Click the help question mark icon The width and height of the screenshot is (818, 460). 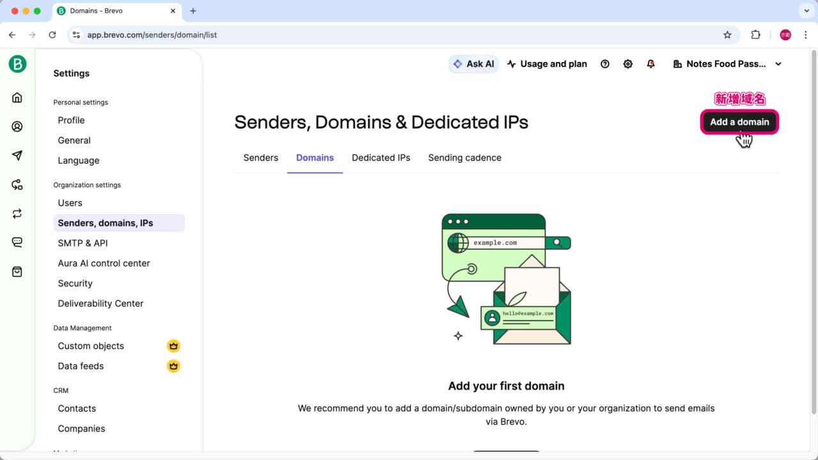point(605,64)
